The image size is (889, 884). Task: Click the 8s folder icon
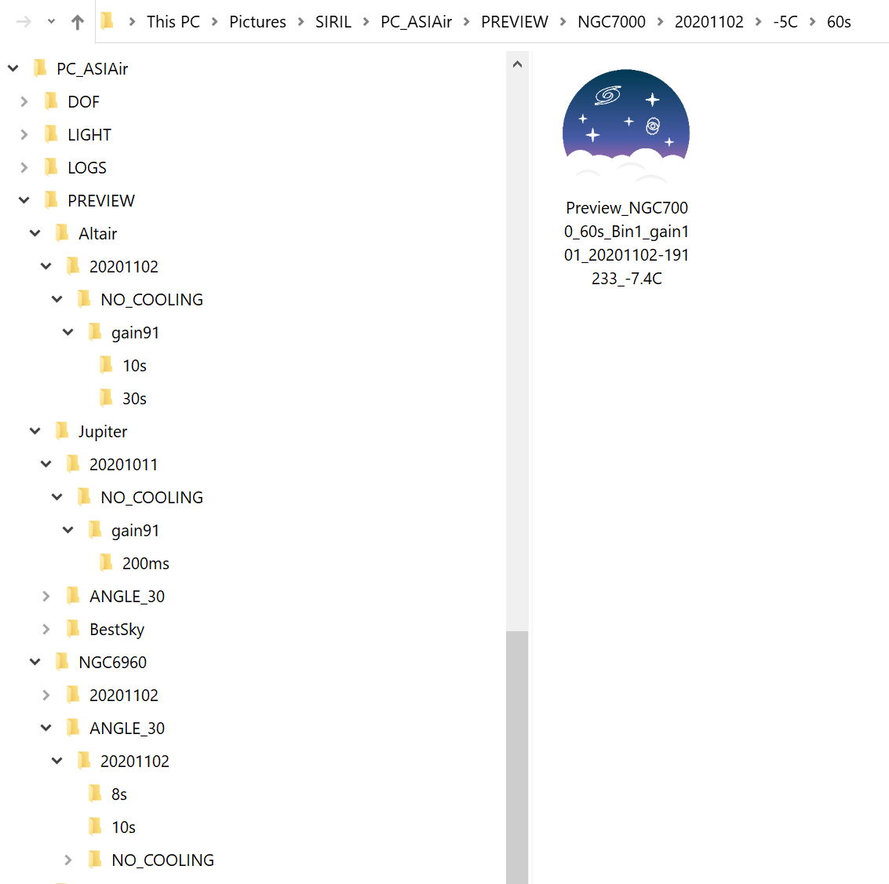pos(95,794)
